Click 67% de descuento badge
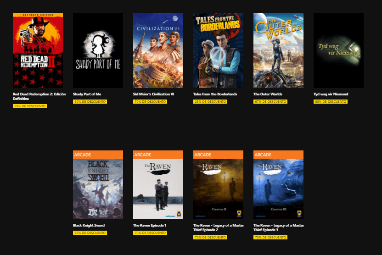The width and height of the screenshot is (382, 255). (270, 102)
